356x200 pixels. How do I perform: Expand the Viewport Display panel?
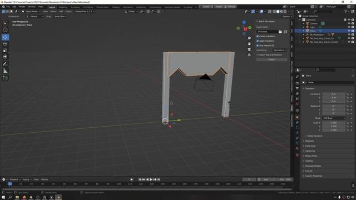point(313,166)
